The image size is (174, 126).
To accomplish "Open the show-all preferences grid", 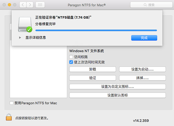I will coord(40,5).
